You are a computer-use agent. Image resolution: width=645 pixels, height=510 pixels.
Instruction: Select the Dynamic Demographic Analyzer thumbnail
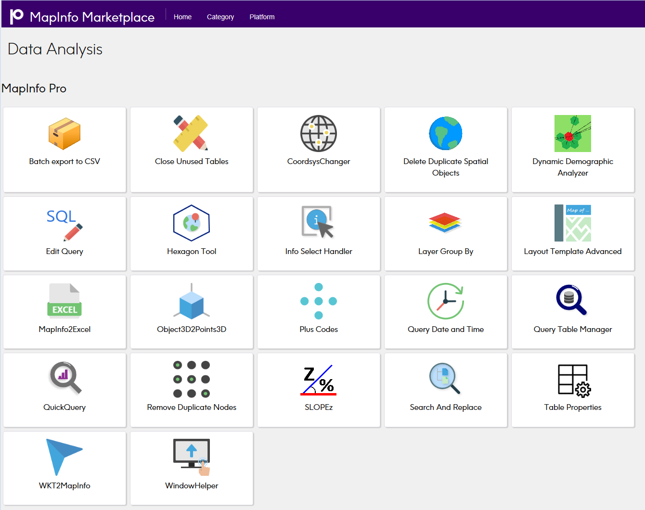573,134
